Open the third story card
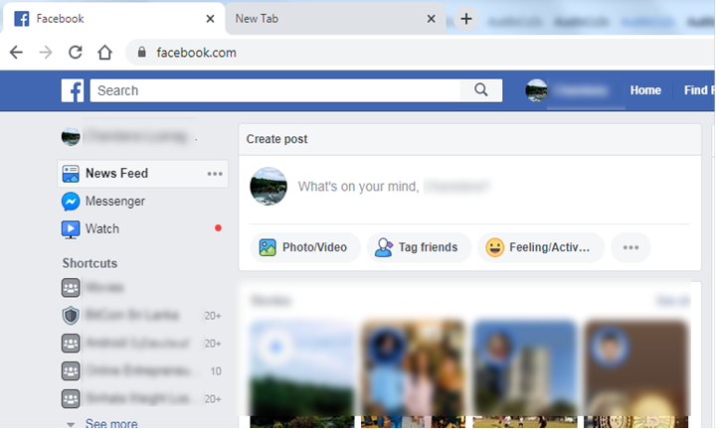 tap(525, 373)
